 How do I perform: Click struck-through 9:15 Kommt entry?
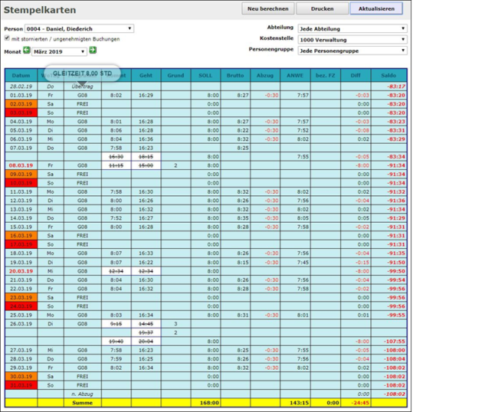tap(116, 324)
